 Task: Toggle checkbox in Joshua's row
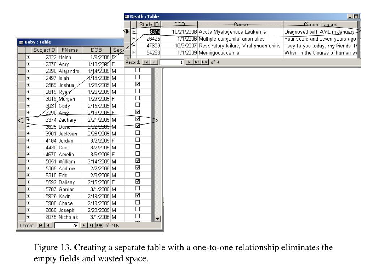138,84
